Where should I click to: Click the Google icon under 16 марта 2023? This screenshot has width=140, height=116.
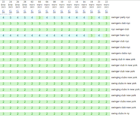(x=84, y=11)
